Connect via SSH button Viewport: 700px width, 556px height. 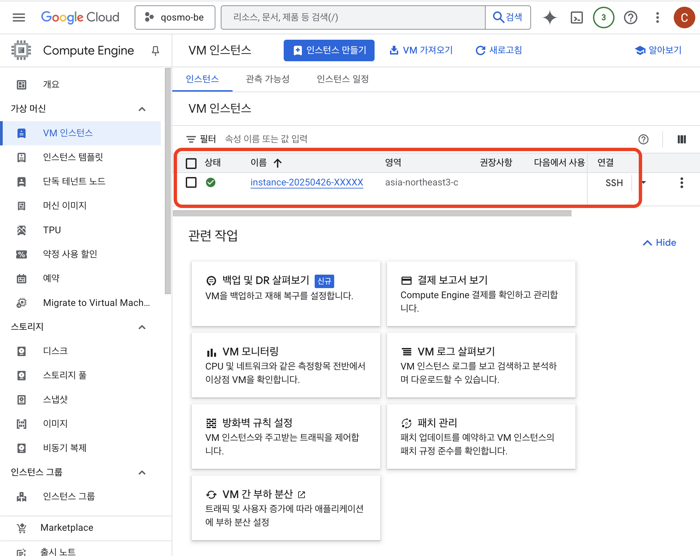tap(614, 183)
